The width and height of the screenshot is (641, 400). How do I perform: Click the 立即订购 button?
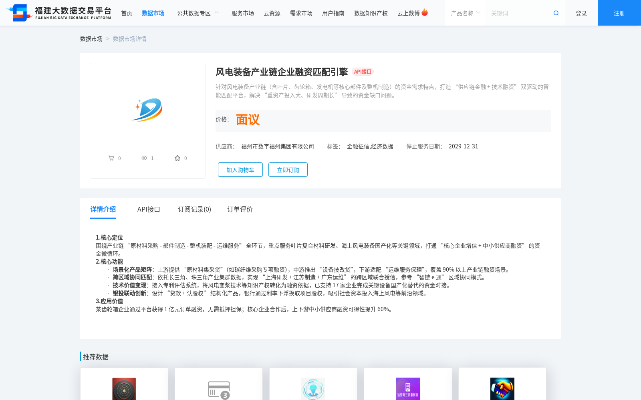click(x=288, y=170)
